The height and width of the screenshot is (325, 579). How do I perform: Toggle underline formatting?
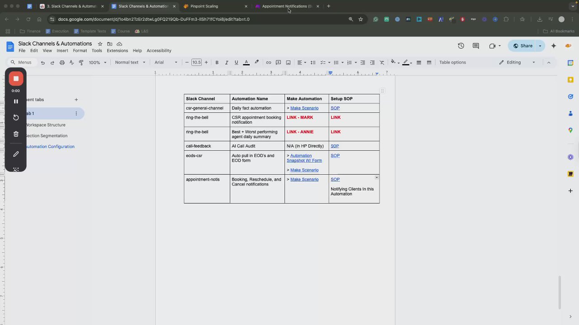[x=236, y=62]
